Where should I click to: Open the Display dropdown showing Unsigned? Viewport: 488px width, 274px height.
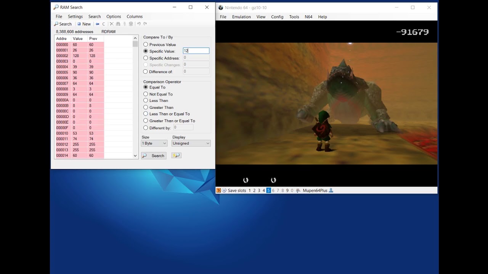point(191,143)
